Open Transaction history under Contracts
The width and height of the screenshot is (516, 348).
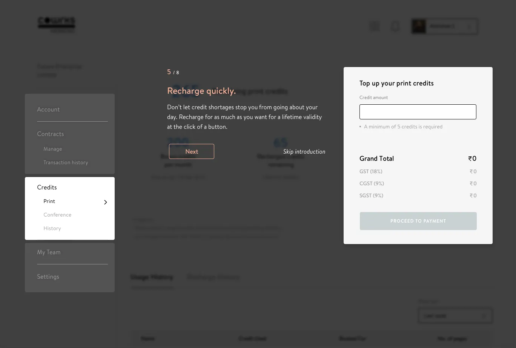pos(66,163)
